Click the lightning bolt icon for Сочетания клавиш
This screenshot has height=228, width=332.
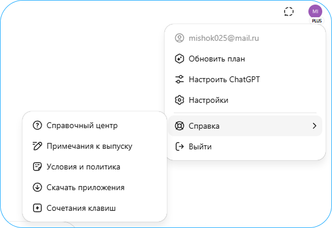pos(37,208)
